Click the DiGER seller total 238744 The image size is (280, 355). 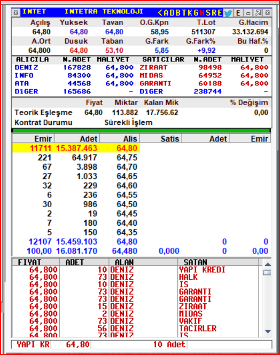click(x=207, y=91)
